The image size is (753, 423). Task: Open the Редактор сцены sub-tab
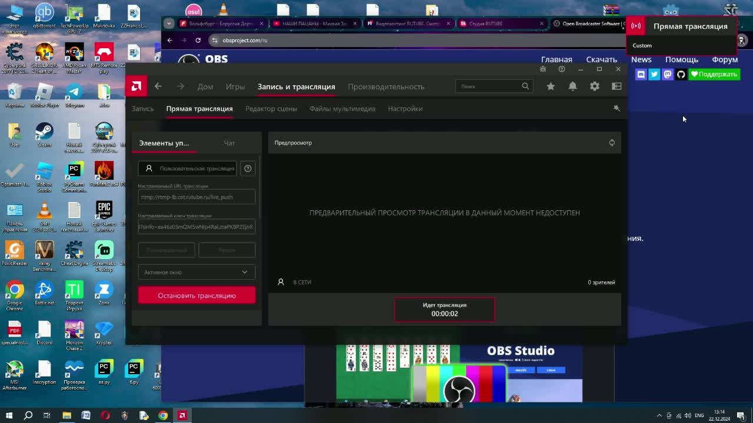pos(271,109)
